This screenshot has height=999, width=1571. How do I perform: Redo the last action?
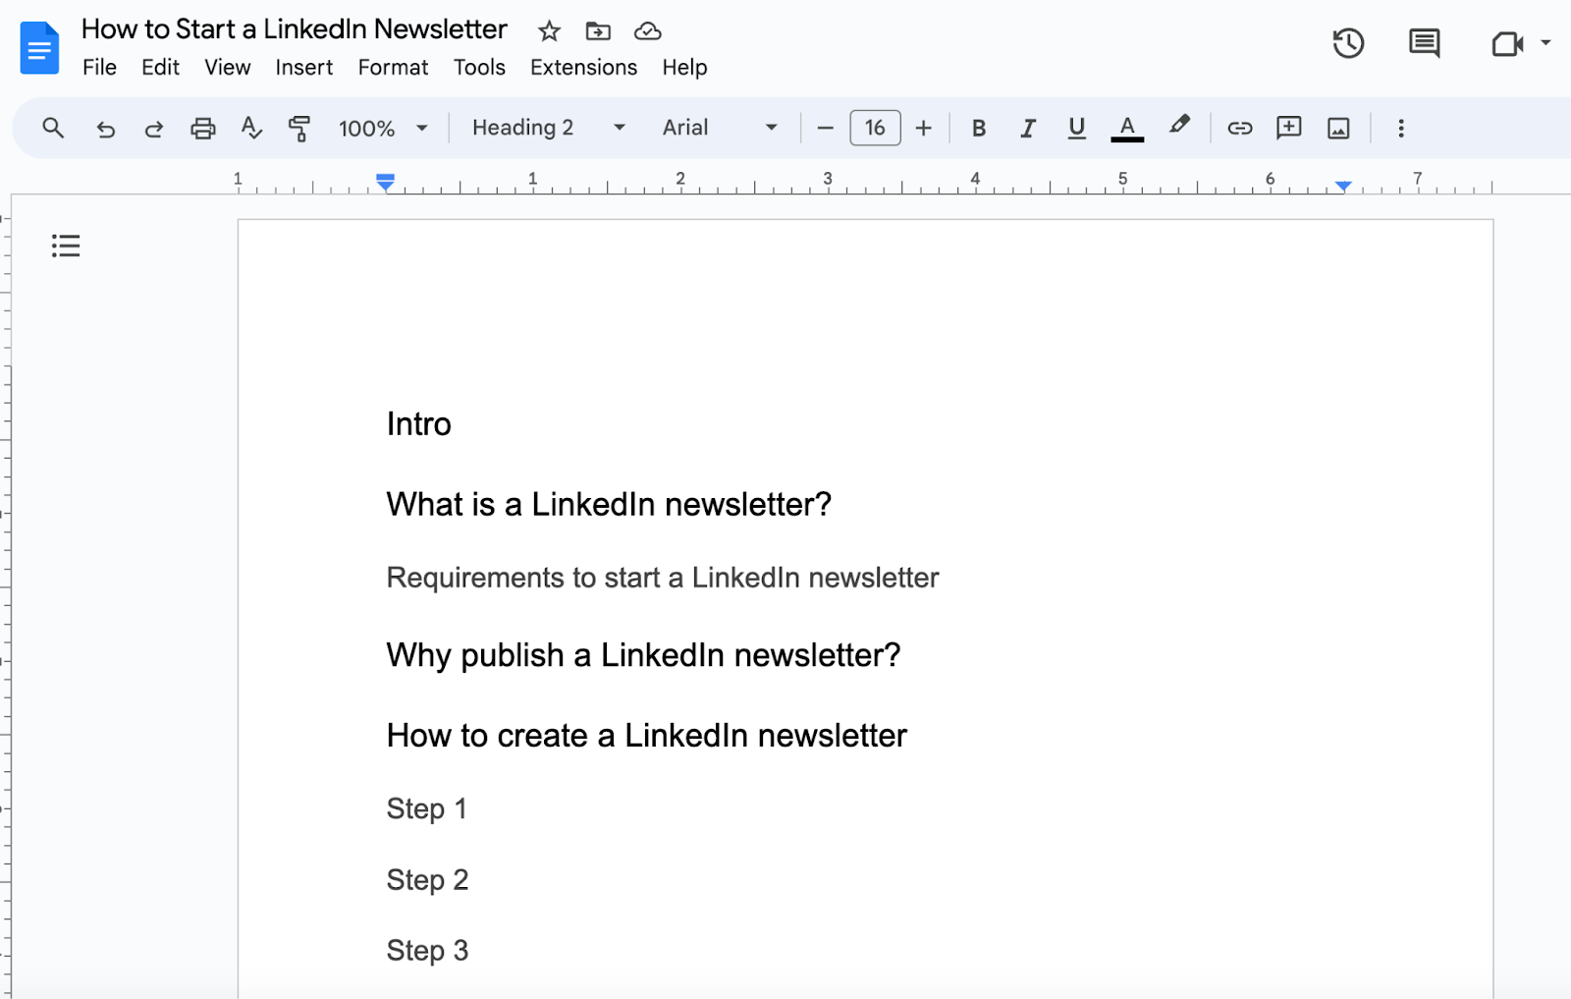tap(153, 129)
